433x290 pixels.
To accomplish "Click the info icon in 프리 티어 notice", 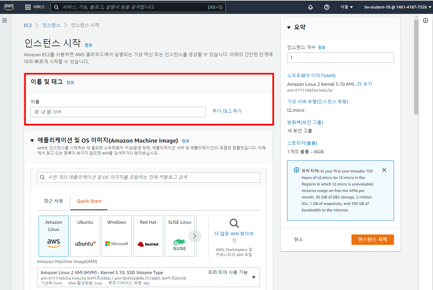I will click(297, 170).
